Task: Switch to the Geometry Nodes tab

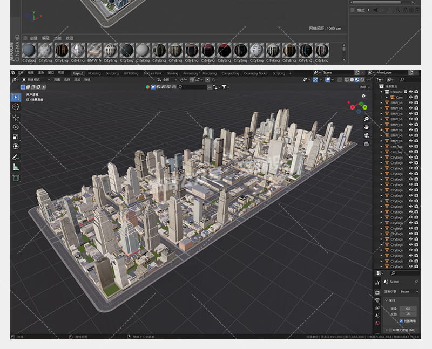Action: (x=255, y=73)
